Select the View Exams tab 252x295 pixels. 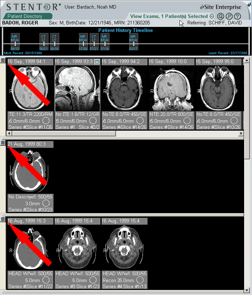169,16
